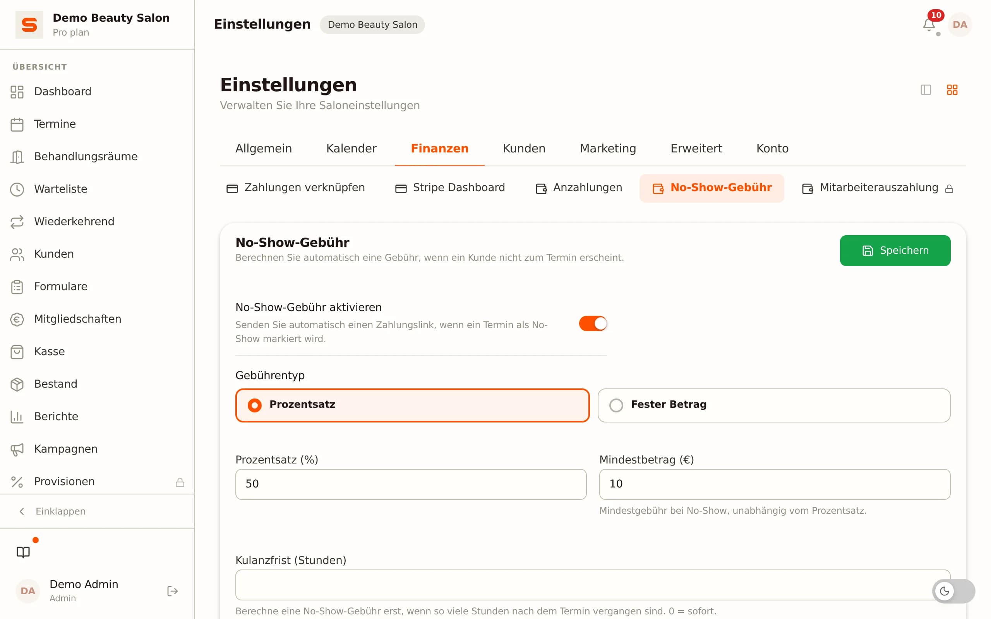Click the Kasse shopping bag icon
This screenshot has height=619, width=991.
tap(17, 352)
